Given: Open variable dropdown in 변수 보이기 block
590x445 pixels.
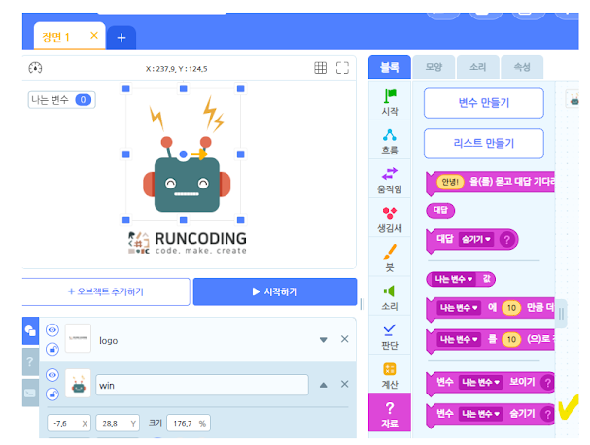Looking at the screenshot, I should click(x=480, y=382).
